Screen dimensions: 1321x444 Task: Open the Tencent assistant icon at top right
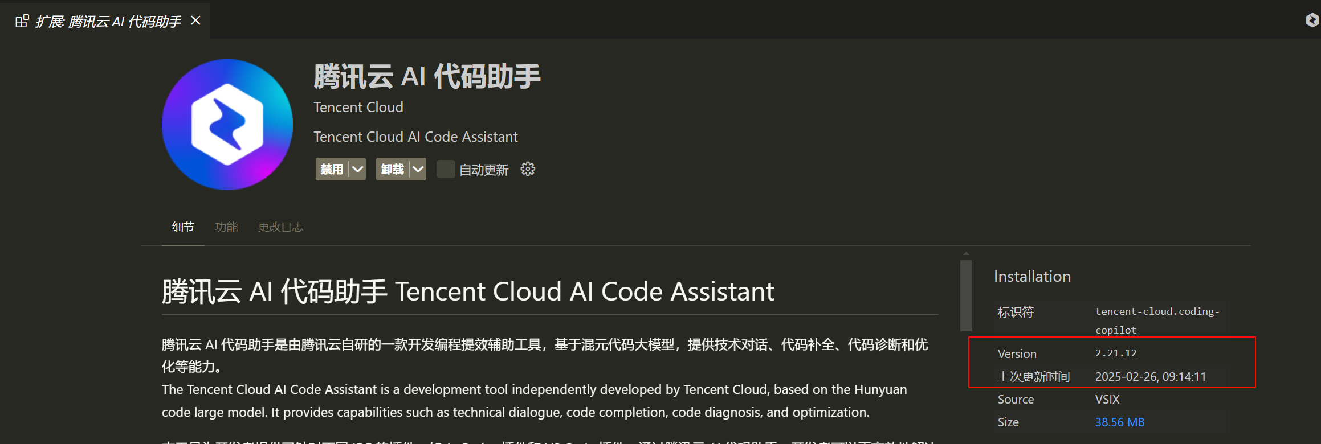[1312, 20]
